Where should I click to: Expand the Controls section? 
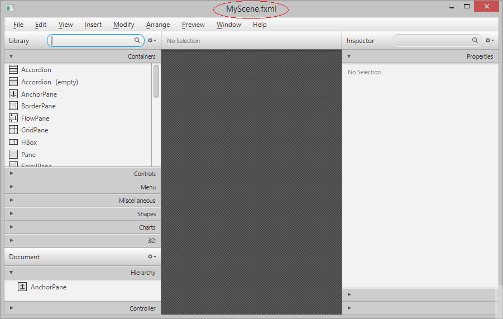(x=83, y=174)
